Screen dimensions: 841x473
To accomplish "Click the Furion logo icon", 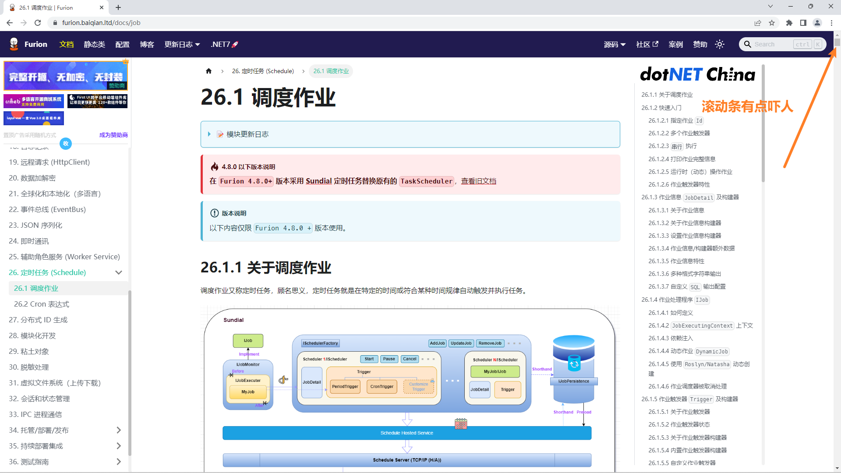I will tap(14, 44).
